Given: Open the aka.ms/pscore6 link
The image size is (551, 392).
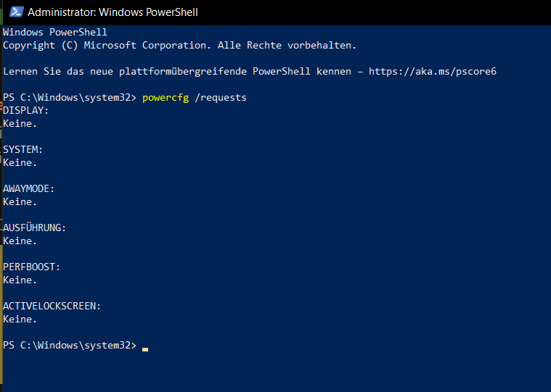Looking at the screenshot, I should coord(433,72).
